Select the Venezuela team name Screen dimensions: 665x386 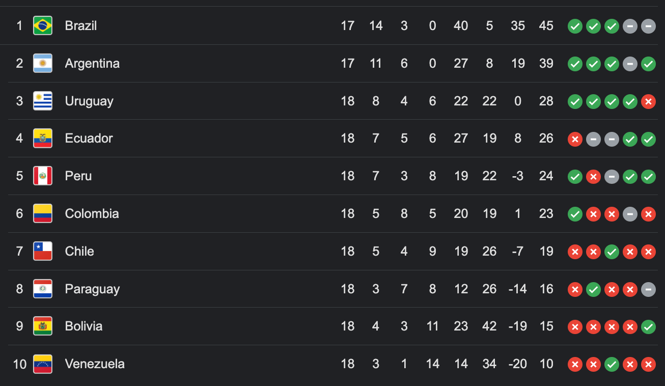coord(95,364)
